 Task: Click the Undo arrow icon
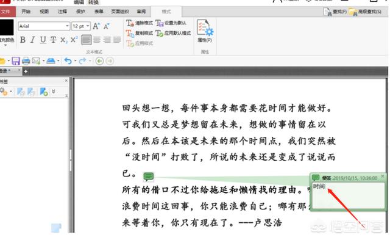pos(68,61)
